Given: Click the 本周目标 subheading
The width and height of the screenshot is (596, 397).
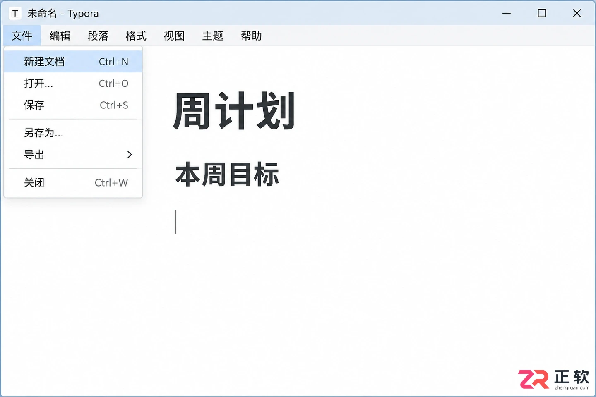Looking at the screenshot, I should [x=227, y=175].
